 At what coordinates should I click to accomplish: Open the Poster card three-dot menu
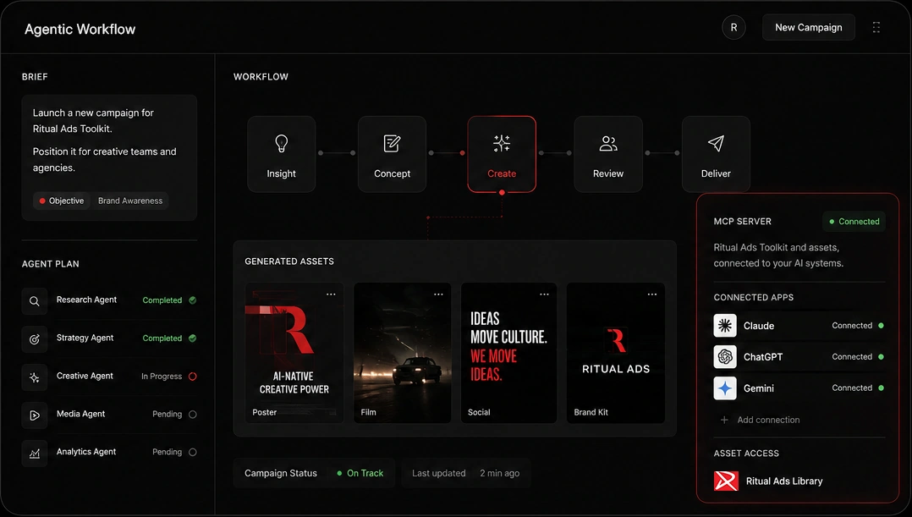(331, 294)
